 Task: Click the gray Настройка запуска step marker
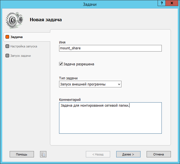[7, 46]
